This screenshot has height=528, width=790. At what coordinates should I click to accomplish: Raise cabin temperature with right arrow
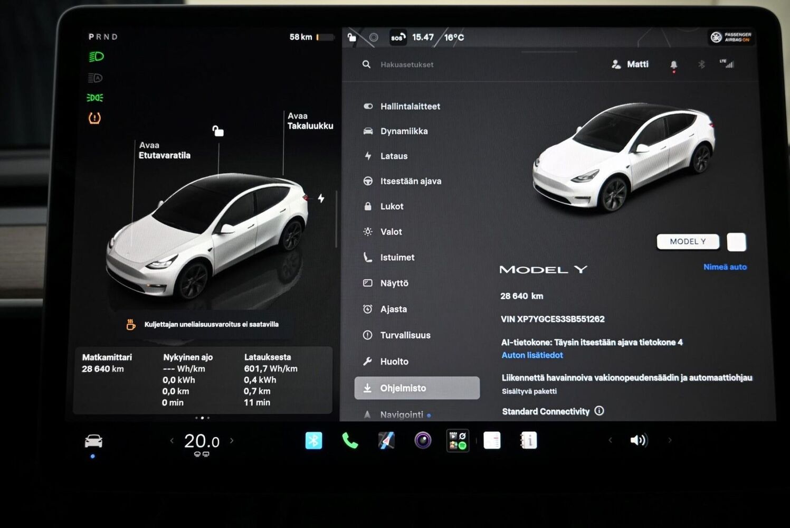[x=232, y=440]
